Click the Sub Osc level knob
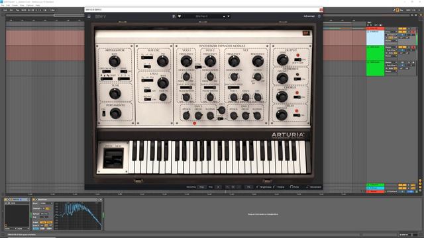424x238 pixels. (x=162, y=61)
